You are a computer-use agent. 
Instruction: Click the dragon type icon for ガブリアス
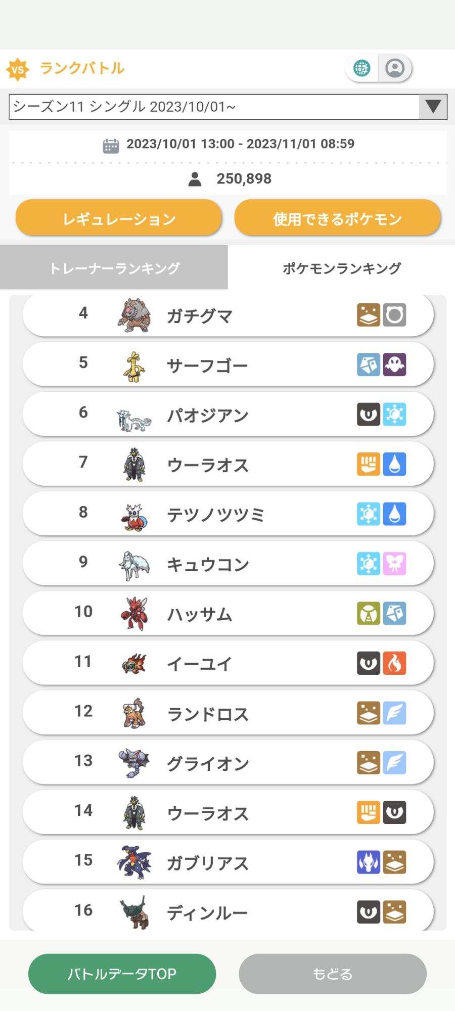click(369, 862)
